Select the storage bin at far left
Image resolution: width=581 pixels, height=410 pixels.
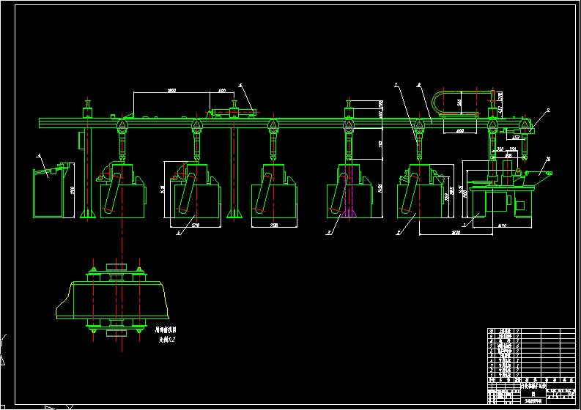pos(51,190)
